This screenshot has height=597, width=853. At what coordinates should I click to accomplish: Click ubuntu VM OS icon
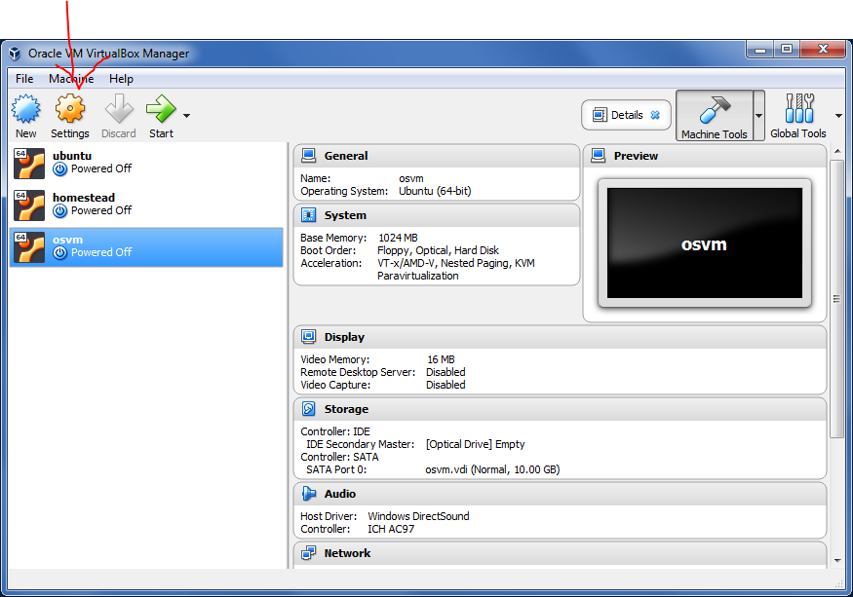pyautogui.click(x=29, y=163)
